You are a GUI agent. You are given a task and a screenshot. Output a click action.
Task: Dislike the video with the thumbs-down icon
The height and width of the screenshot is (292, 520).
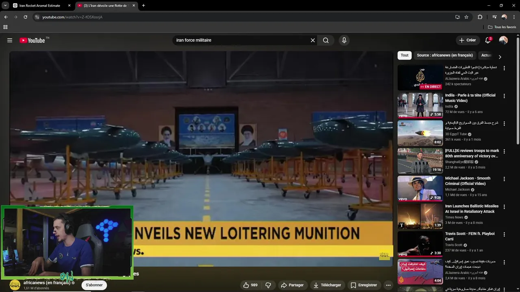pyautogui.click(x=268, y=285)
